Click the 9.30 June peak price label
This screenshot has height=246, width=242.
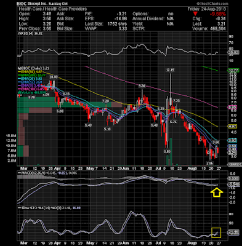[142, 86]
